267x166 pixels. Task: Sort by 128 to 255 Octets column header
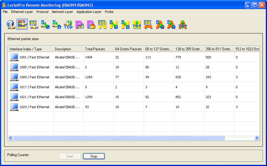189,49
